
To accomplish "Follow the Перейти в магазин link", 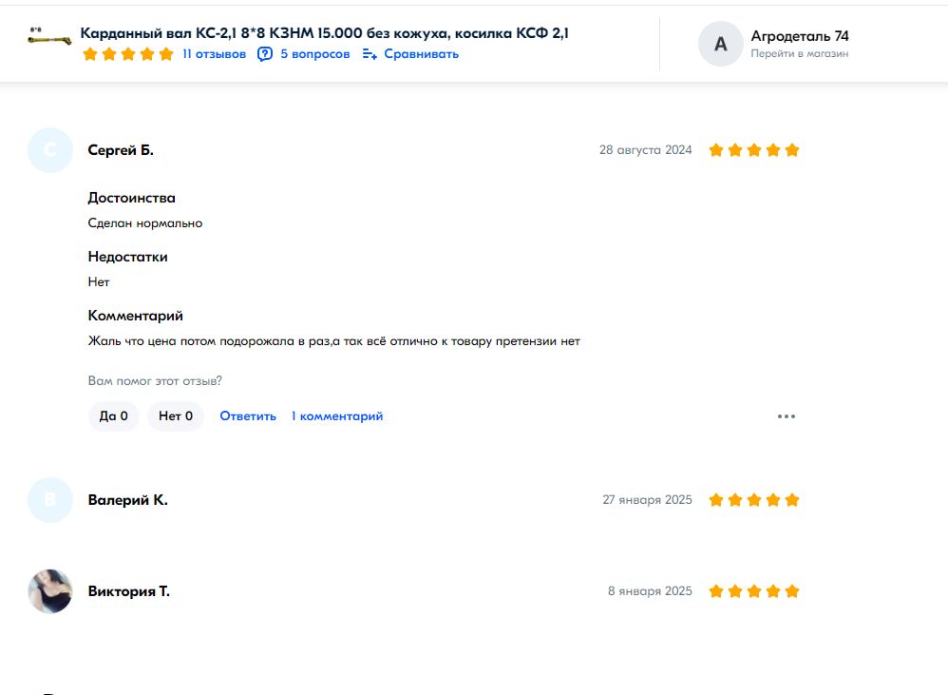I will click(799, 54).
